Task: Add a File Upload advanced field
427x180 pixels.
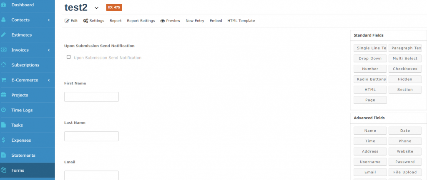Action: click(405, 172)
